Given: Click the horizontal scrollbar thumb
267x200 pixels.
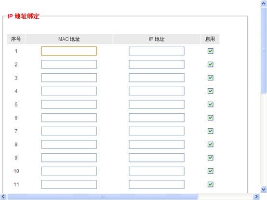Looking at the screenshot, I should click(x=103, y=197).
